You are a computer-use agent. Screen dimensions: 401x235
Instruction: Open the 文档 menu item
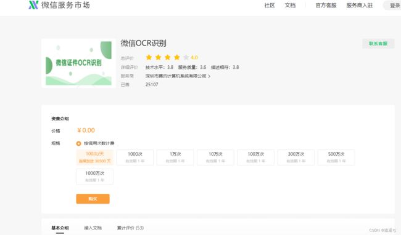coord(291,6)
